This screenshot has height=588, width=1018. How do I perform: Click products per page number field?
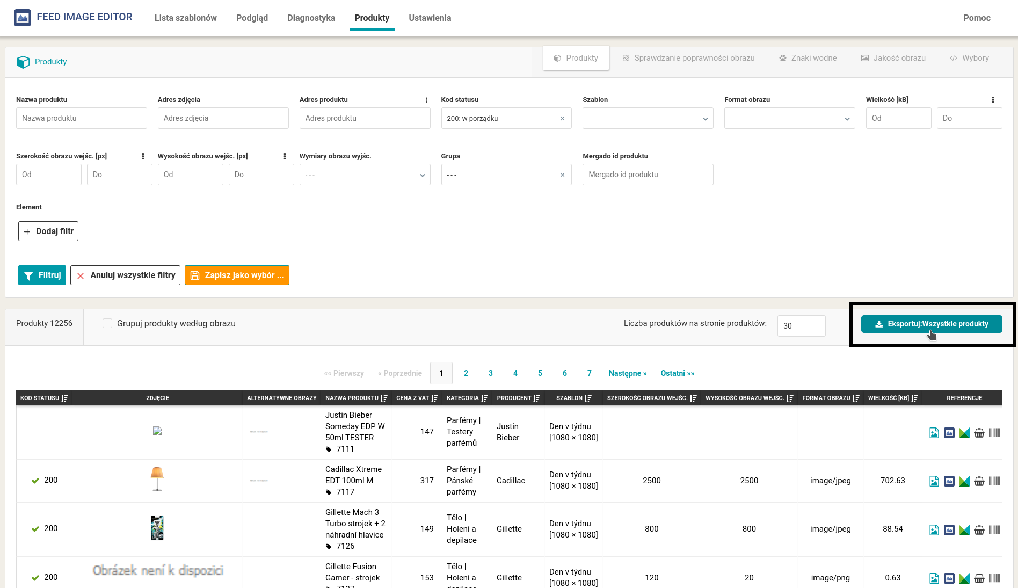pos(801,325)
